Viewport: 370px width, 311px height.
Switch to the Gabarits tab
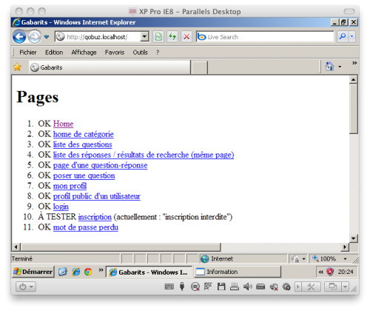(110, 67)
